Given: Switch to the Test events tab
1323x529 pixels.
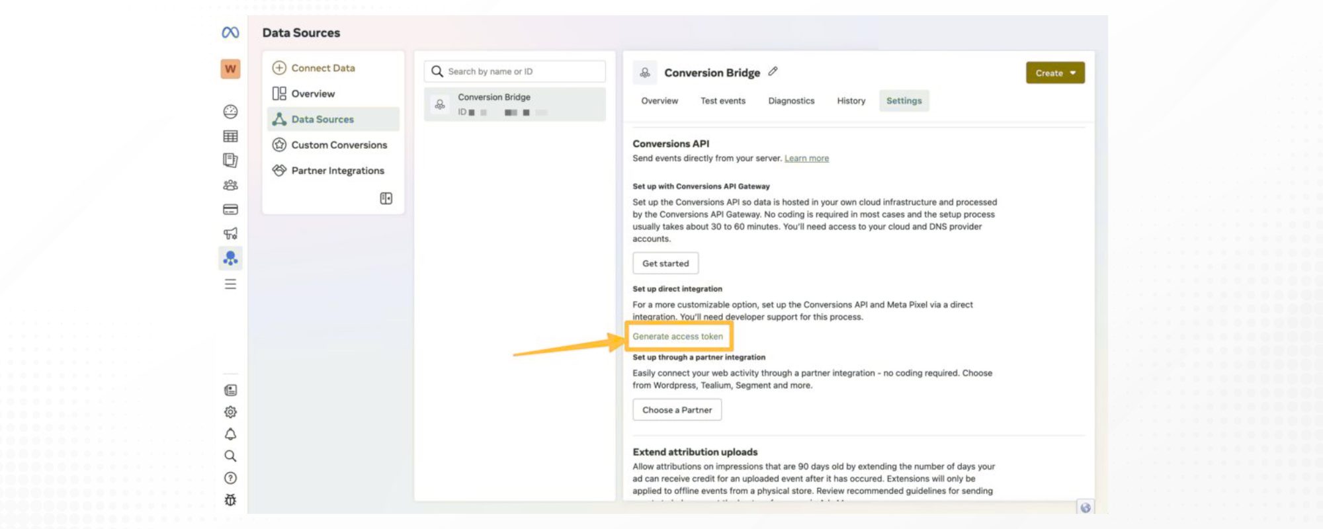Looking at the screenshot, I should [722, 101].
